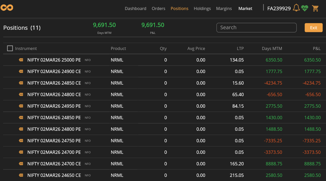Click tag icon for NIFTY 24750 PE
This screenshot has width=326, height=181.
(x=21, y=141)
